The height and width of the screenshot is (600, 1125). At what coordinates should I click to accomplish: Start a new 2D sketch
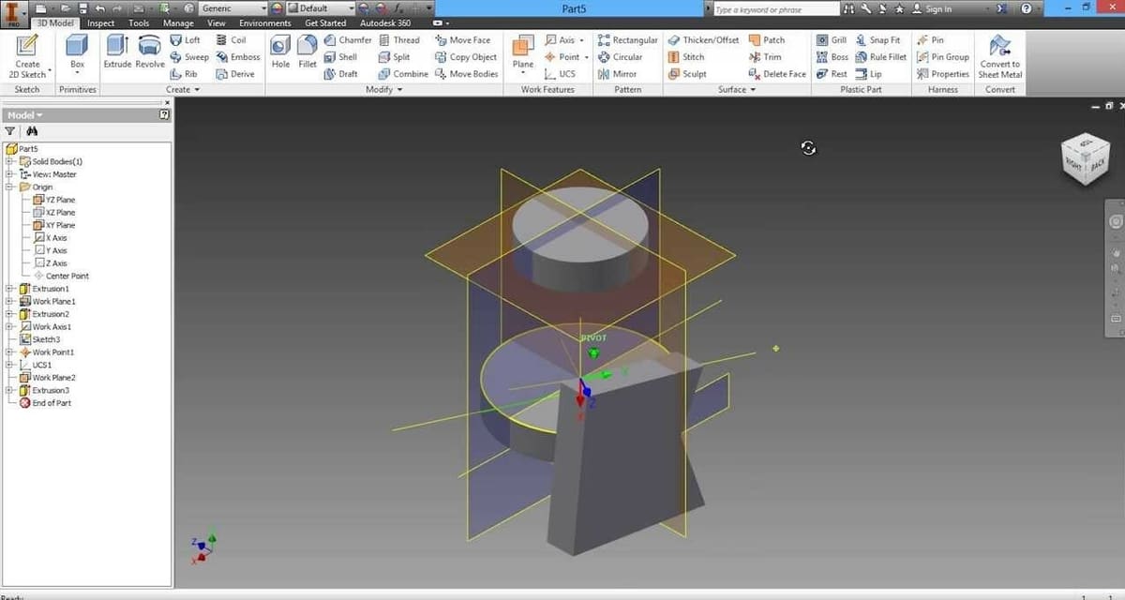[27, 56]
